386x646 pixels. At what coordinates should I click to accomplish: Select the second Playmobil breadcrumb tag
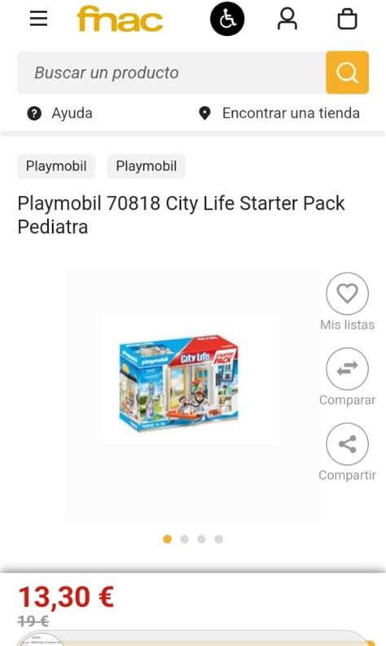[146, 166]
